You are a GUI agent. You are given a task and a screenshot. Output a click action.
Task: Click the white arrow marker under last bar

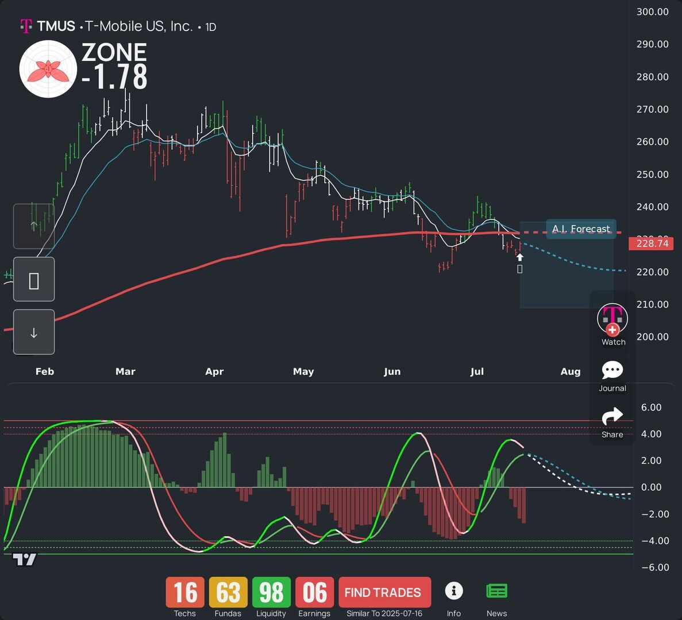pyautogui.click(x=520, y=257)
